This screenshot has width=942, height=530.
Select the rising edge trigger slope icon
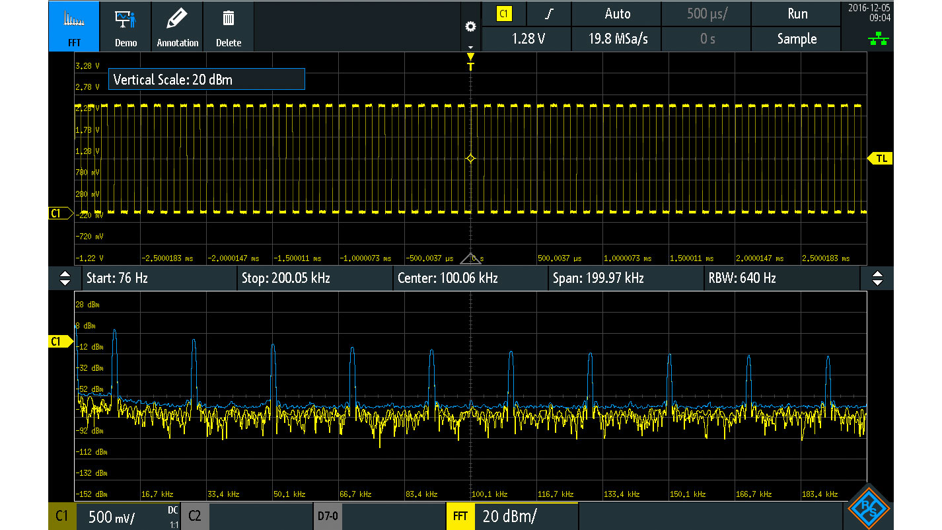548,14
